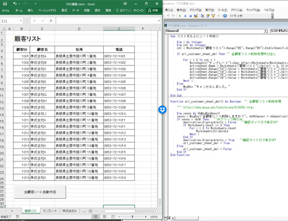The width and height of the screenshot is (288, 221).
Task: Click the Name Box showing E31
Action: (10, 21)
